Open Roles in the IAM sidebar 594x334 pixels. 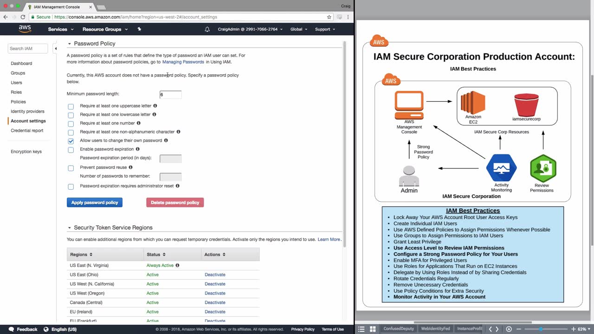[16, 92]
